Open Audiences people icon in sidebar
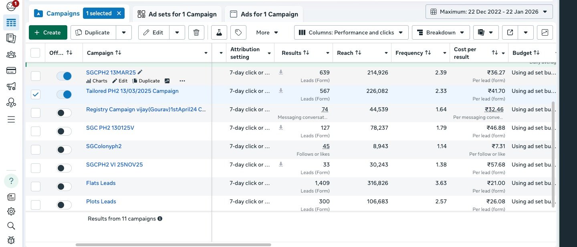The image size is (577, 247). 11,55
